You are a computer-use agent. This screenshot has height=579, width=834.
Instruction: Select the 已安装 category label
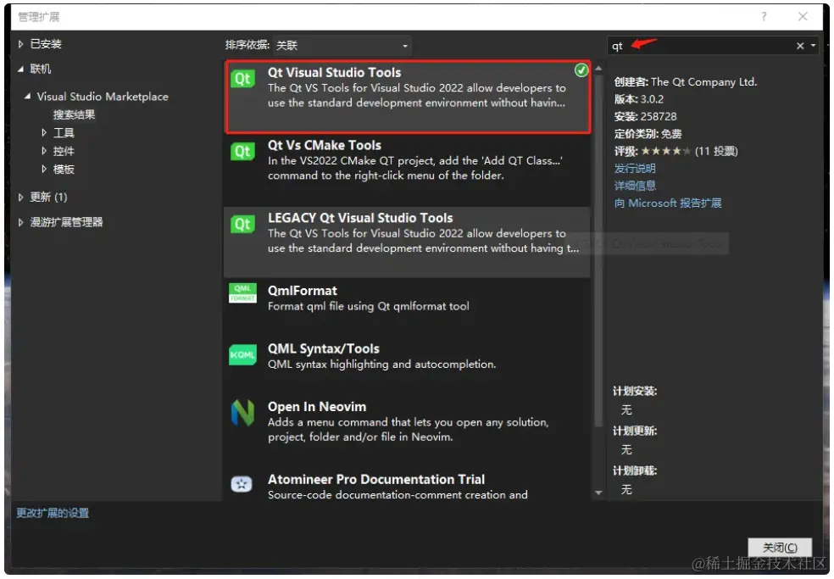46,44
